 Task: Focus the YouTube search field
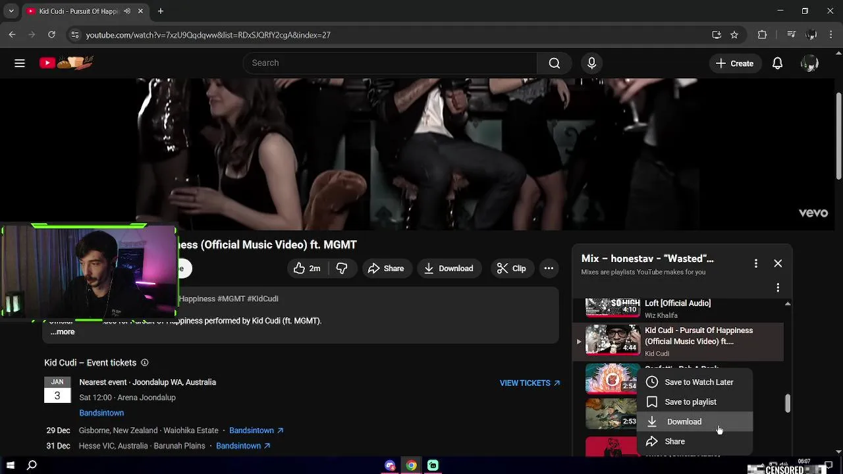390,63
